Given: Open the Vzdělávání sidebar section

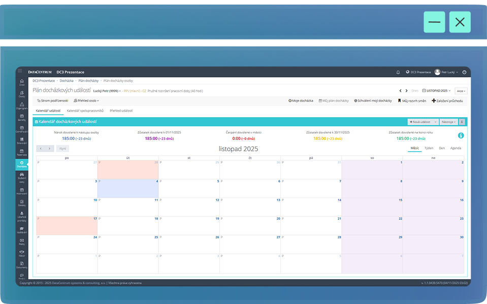Looking at the screenshot, I should coord(22,230).
